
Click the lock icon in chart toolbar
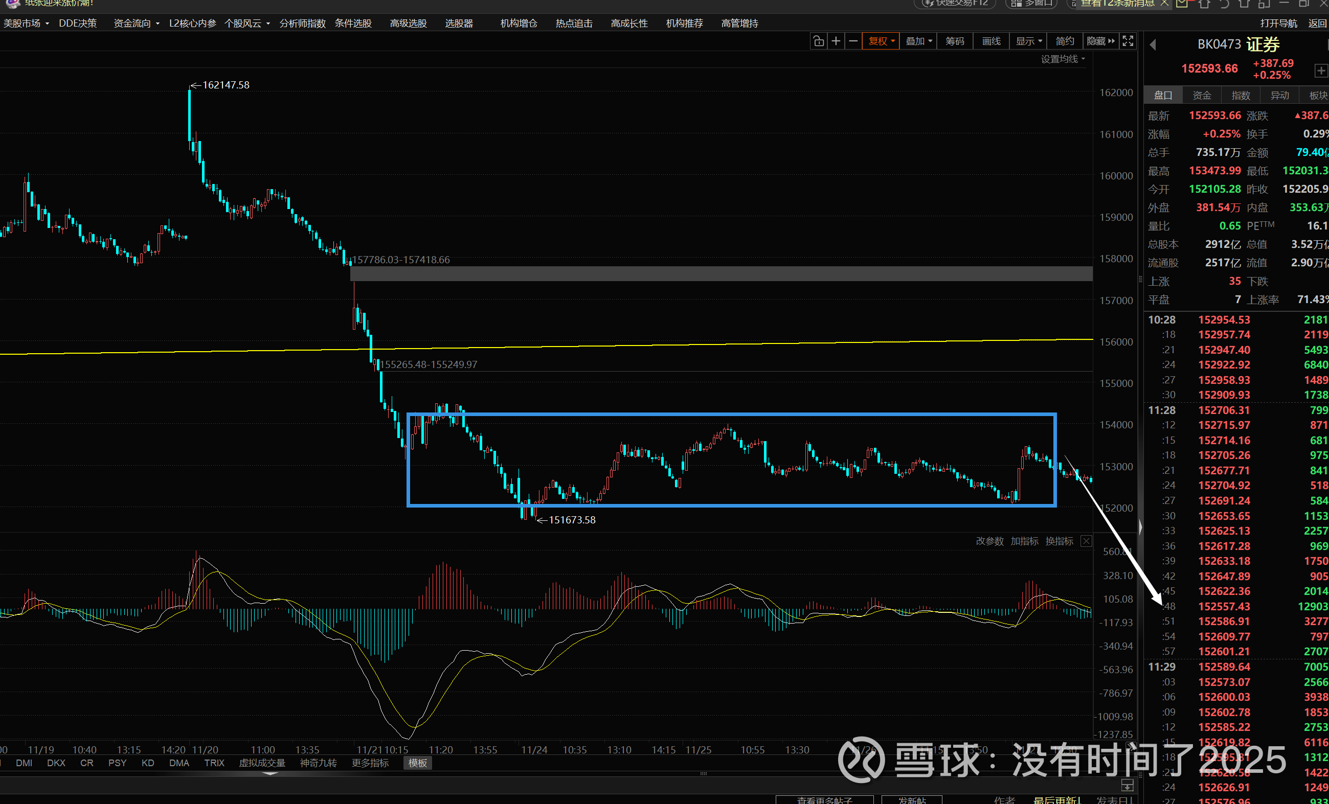818,41
